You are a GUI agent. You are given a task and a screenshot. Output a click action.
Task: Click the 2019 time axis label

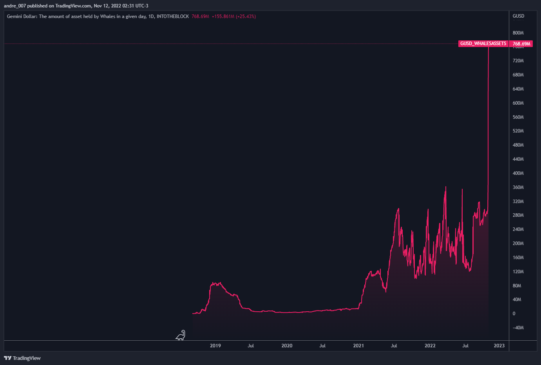tap(215, 346)
